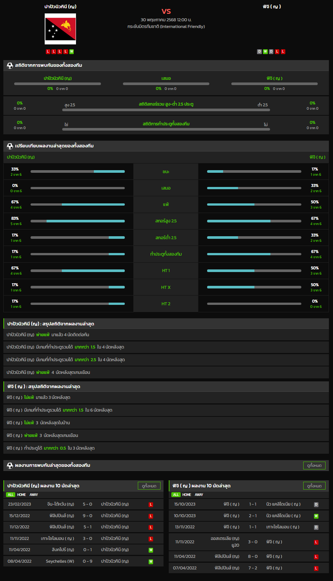Click L result badge in 23/02/2023 row

(151, 505)
